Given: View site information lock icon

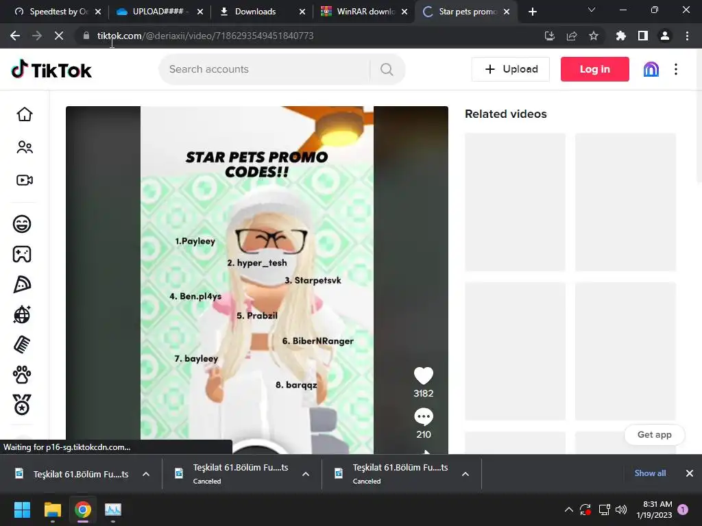Looking at the screenshot, I should pyautogui.click(x=86, y=36).
